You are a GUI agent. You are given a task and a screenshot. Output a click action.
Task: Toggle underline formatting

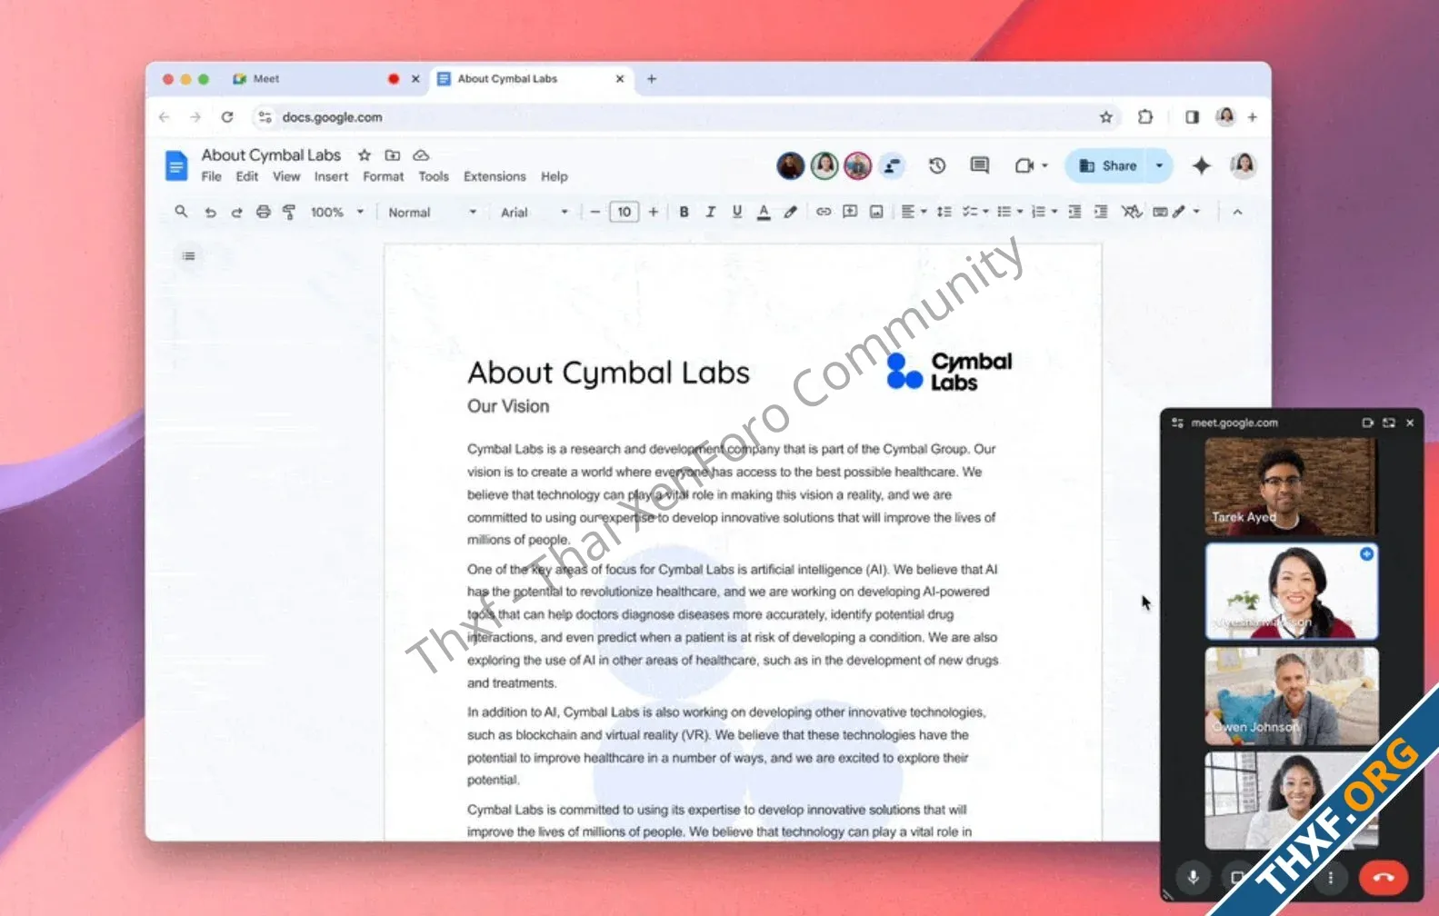[x=736, y=212]
